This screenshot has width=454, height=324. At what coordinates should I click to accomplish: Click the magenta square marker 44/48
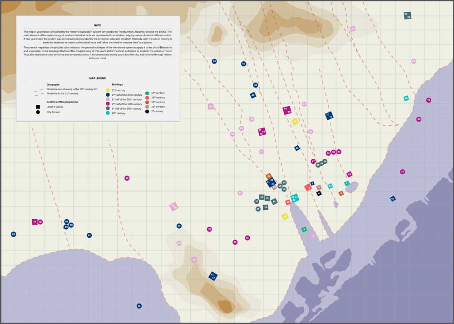coord(287,110)
